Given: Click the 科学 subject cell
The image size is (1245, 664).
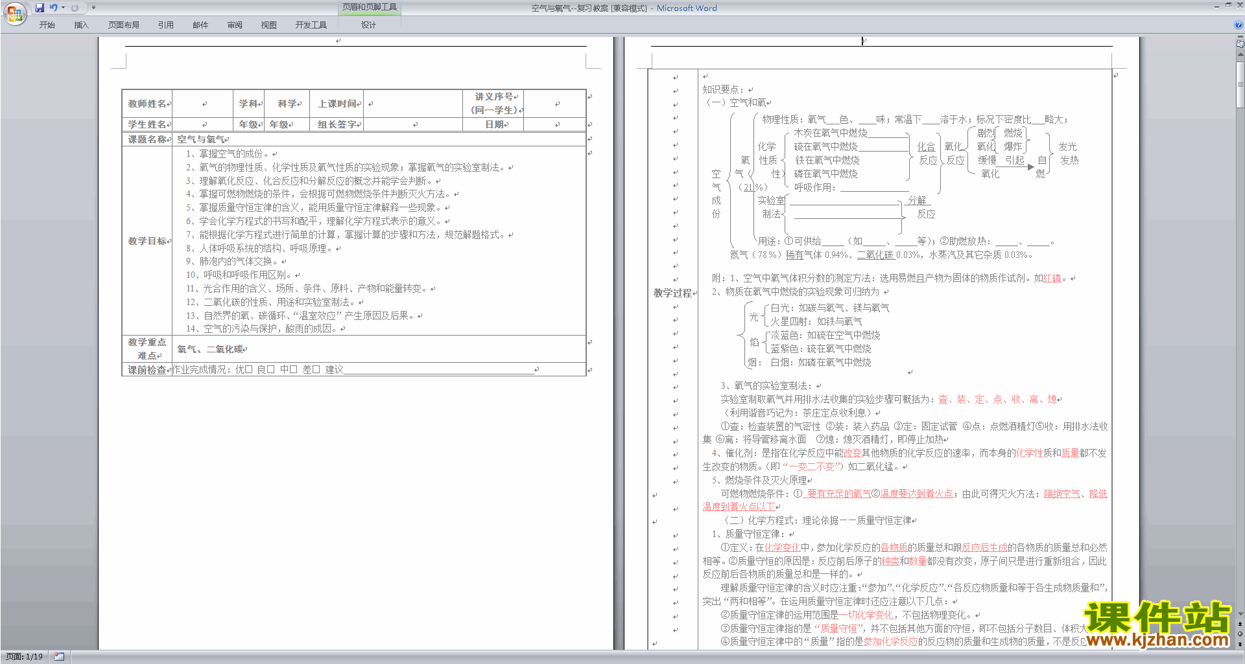Looking at the screenshot, I should click(287, 104).
